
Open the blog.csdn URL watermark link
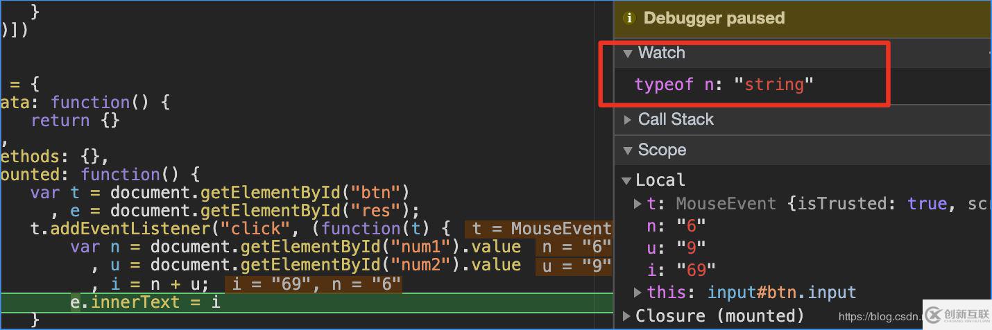point(878,317)
